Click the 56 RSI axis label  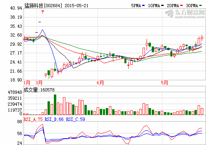tap(19, 133)
